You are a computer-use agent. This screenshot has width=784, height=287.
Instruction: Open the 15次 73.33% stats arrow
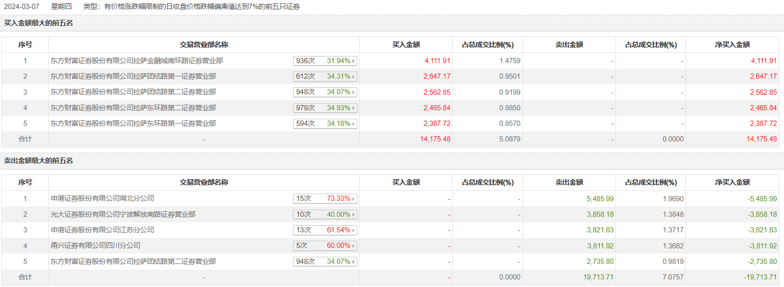point(354,198)
